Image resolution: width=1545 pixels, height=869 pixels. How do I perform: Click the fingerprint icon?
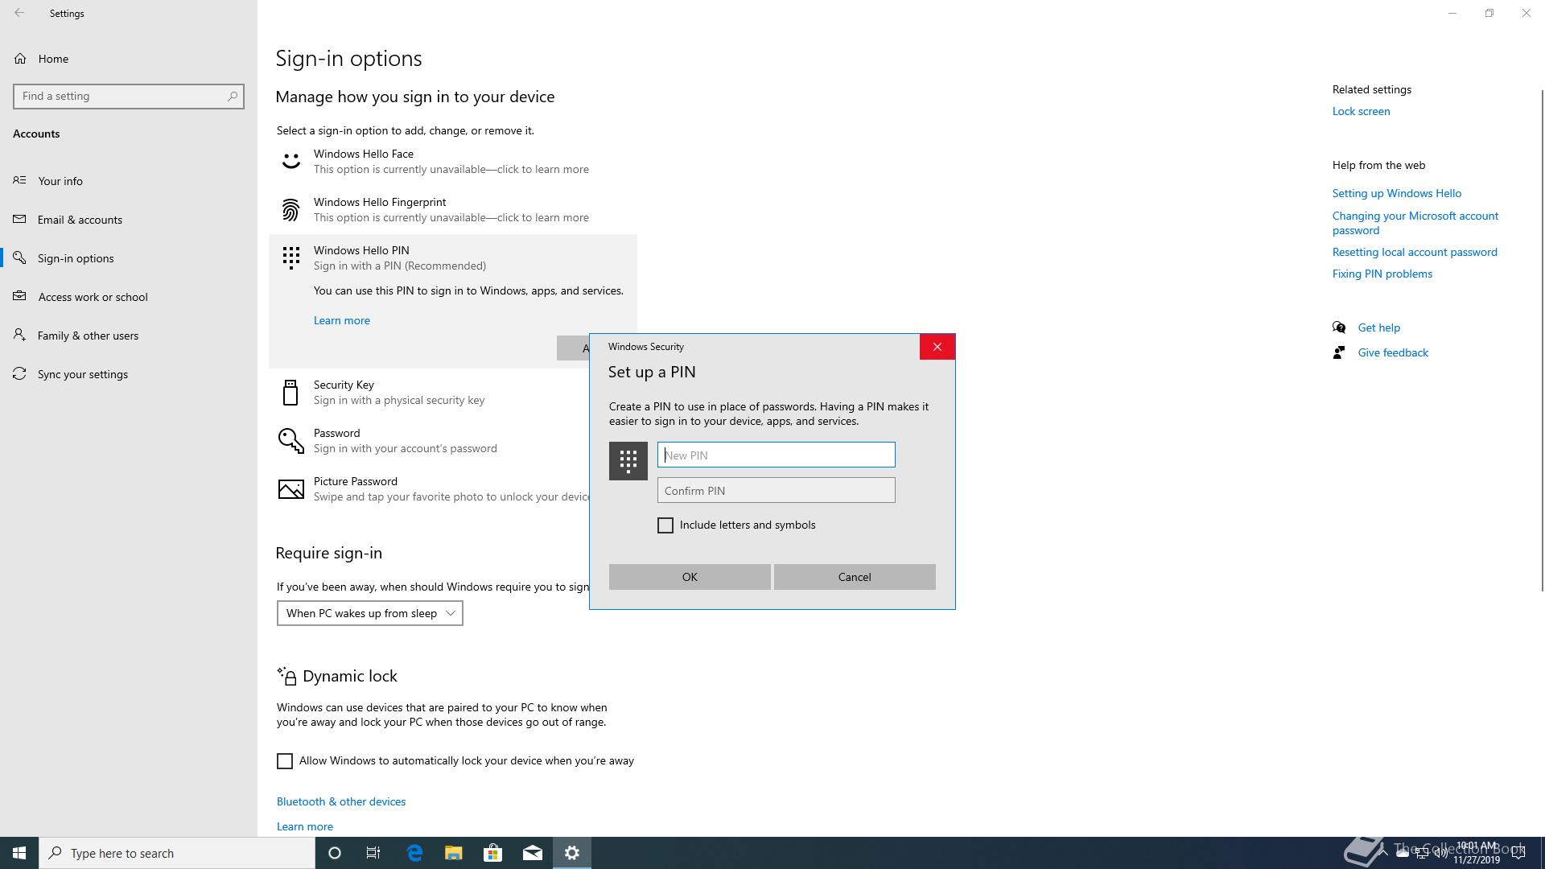pos(290,210)
